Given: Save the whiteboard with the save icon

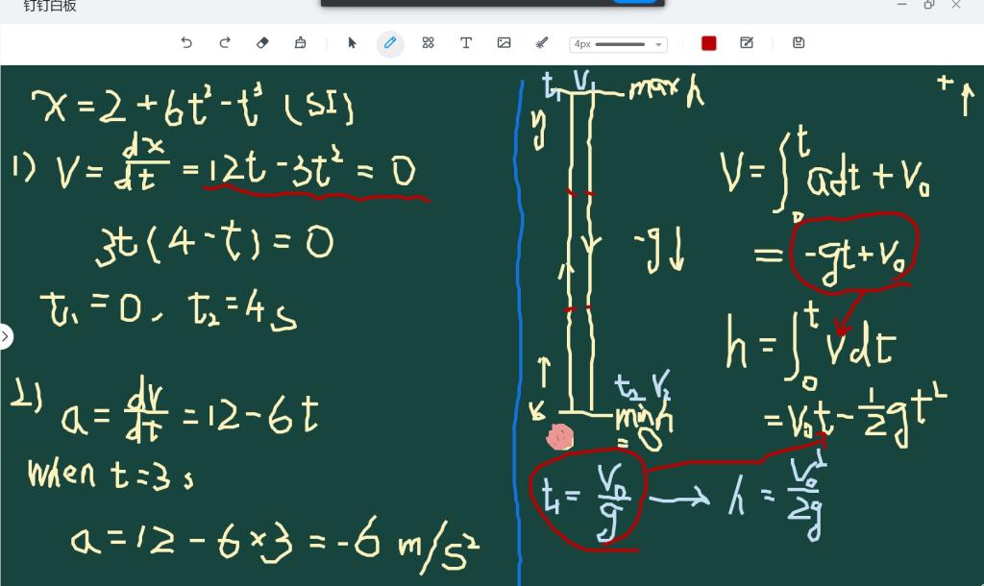Looking at the screenshot, I should coord(799,43).
